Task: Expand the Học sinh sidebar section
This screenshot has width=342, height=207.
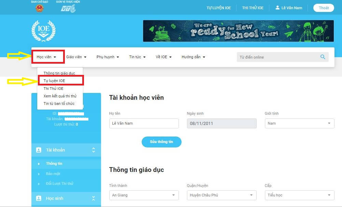Action: (x=94, y=198)
